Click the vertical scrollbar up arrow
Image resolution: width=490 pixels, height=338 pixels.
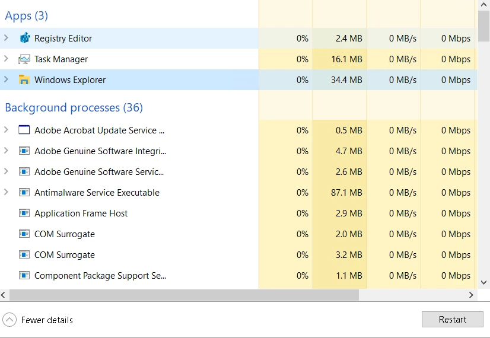tap(483, 4)
